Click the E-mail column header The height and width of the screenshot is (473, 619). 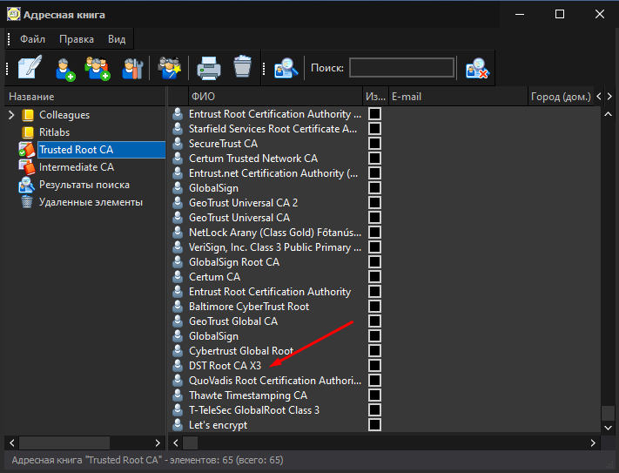[458, 97]
